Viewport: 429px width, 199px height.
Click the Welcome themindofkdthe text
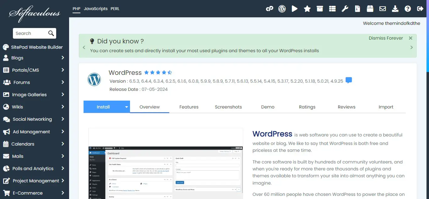tap(391, 23)
